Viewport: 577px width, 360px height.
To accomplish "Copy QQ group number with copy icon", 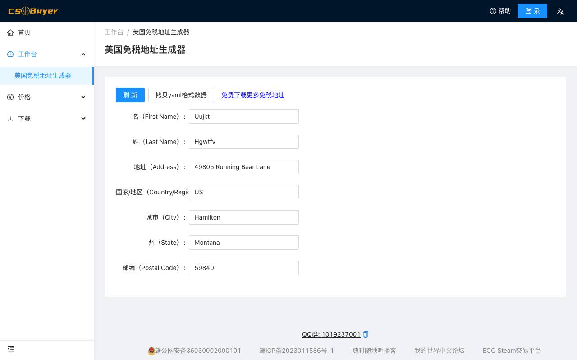I will coord(366,334).
